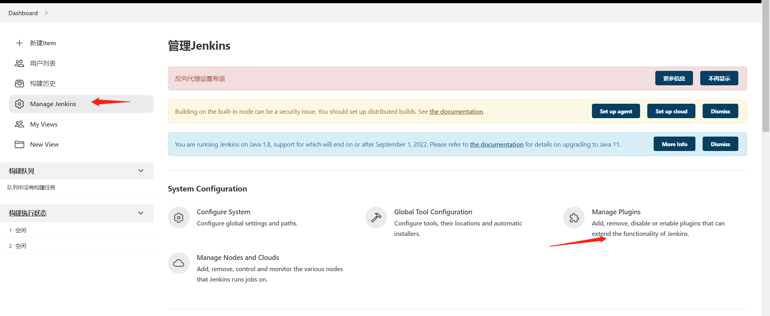Click the plus icon for 新建Item
This screenshot has height=316, width=770.
tap(19, 43)
